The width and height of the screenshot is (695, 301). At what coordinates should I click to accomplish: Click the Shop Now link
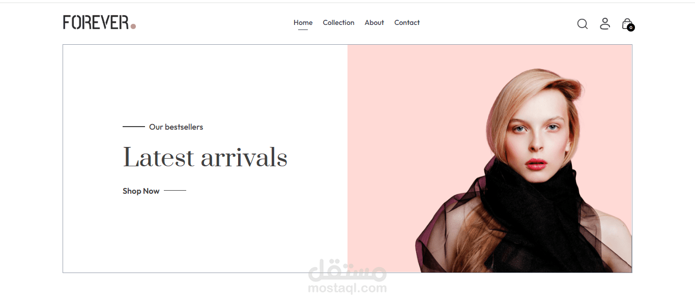141,191
